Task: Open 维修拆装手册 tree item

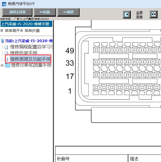Action: click(24, 53)
